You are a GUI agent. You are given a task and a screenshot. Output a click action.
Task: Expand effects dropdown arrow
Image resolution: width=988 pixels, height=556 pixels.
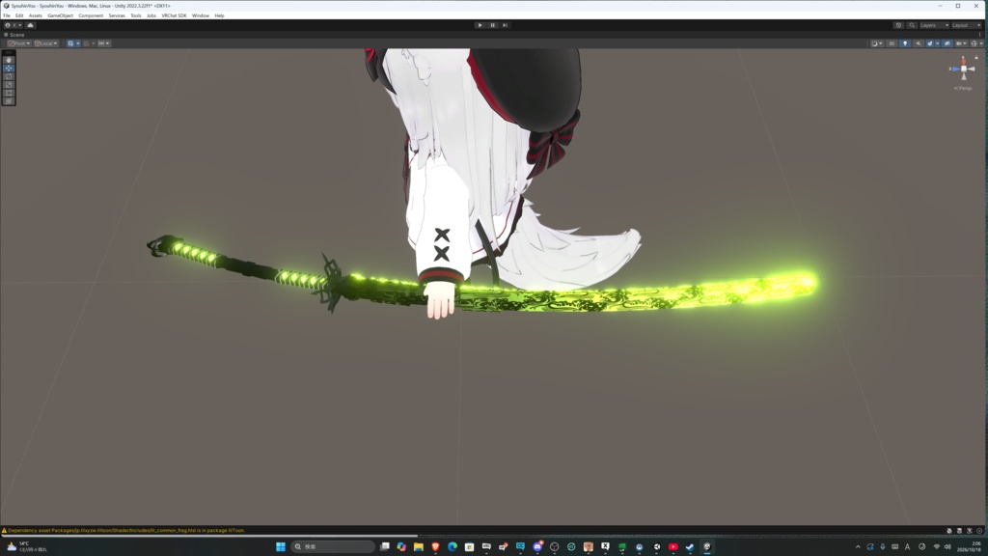938,43
